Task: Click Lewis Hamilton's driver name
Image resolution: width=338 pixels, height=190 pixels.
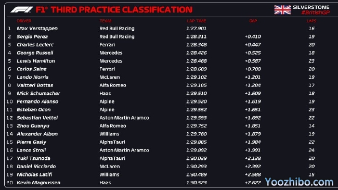Action: click(x=36, y=61)
